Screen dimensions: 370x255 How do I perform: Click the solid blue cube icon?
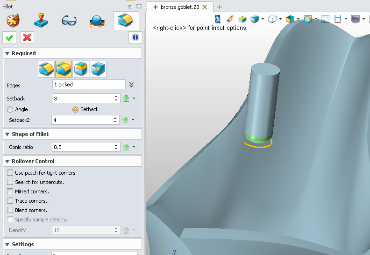pyautogui.click(x=254, y=19)
